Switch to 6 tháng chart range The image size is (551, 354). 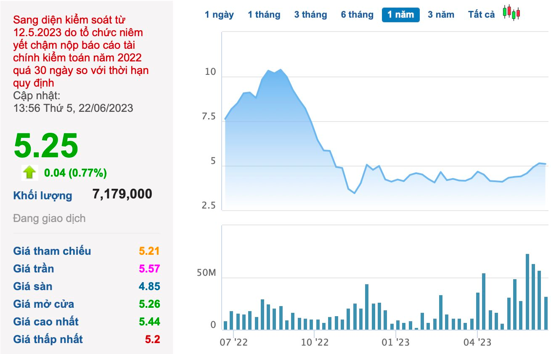(357, 15)
